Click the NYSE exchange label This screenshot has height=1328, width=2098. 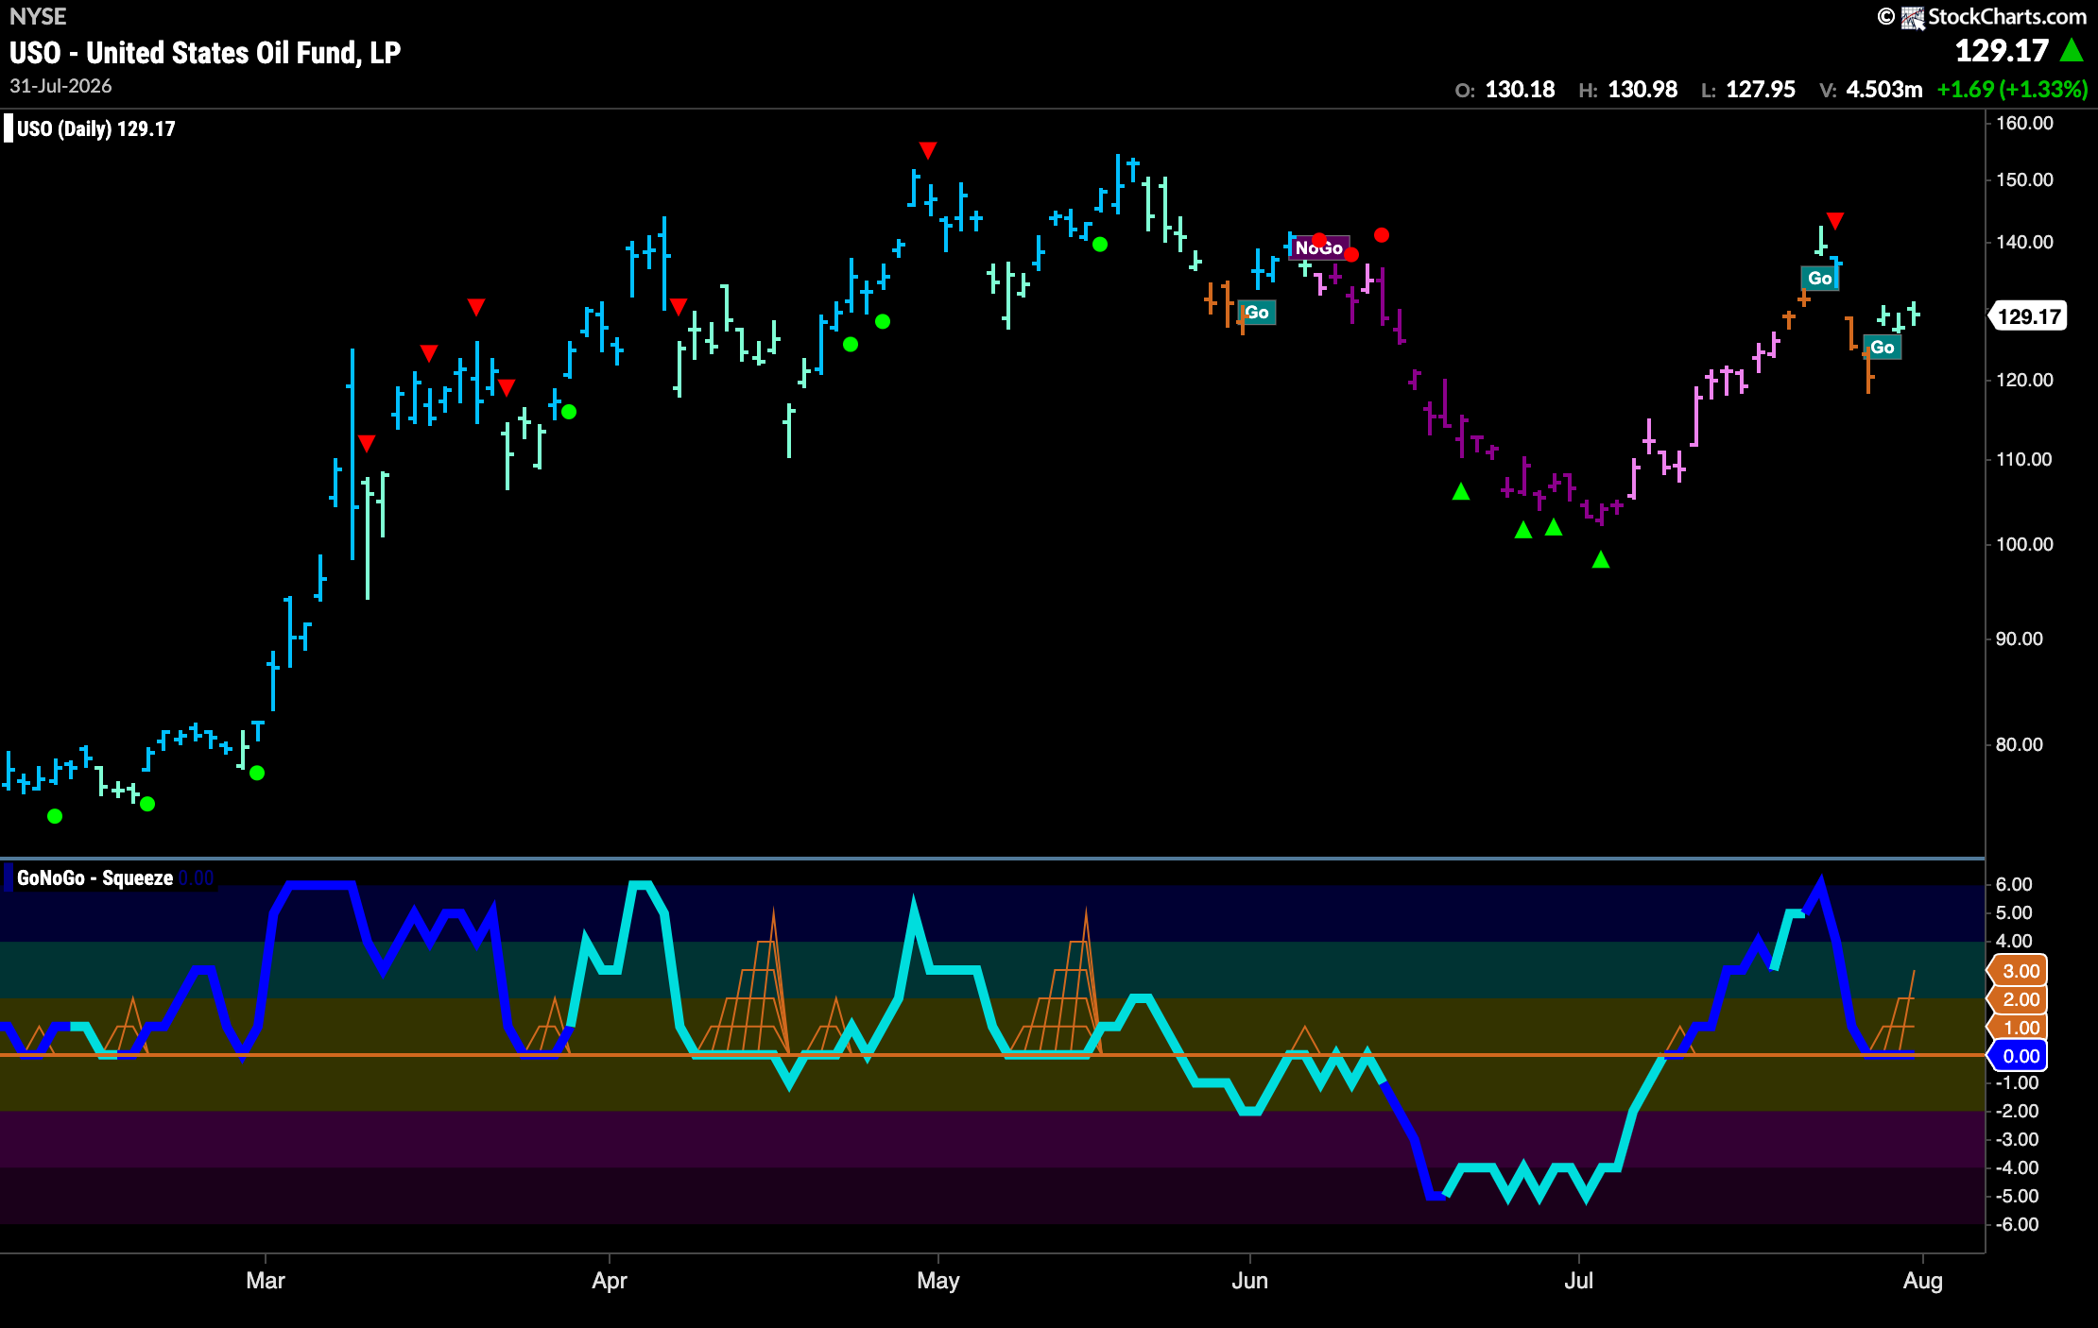(38, 17)
